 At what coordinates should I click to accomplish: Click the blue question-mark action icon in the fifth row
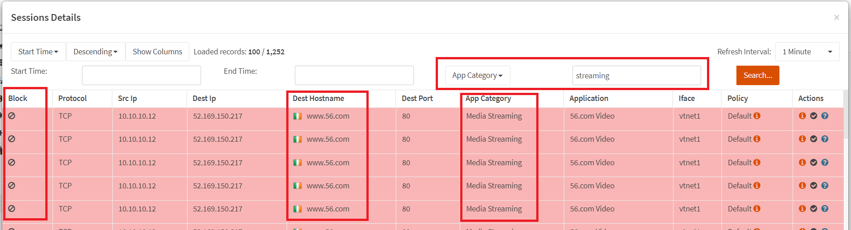(825, 209)
